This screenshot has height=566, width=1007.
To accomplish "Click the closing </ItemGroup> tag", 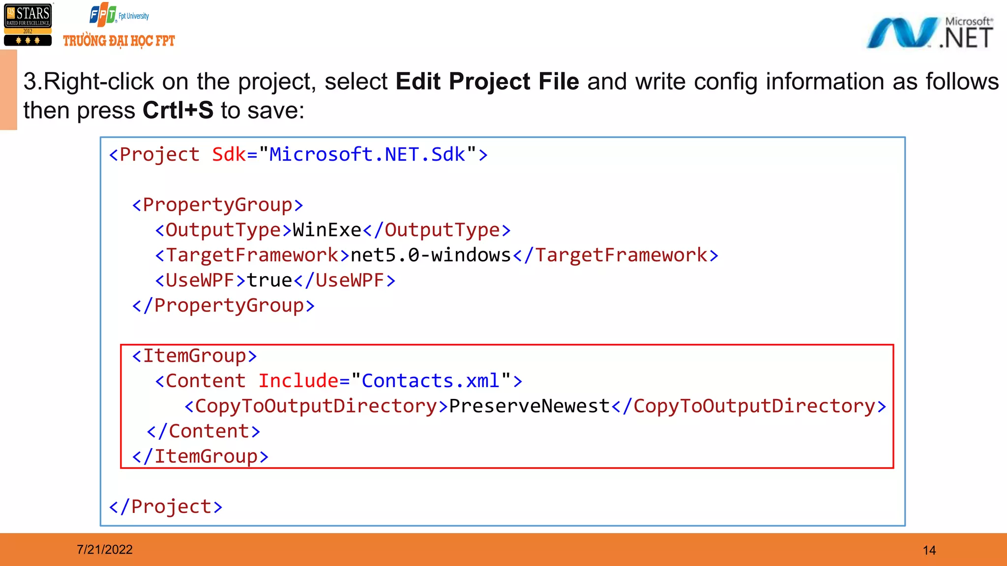I will click(x=200, y=456).
